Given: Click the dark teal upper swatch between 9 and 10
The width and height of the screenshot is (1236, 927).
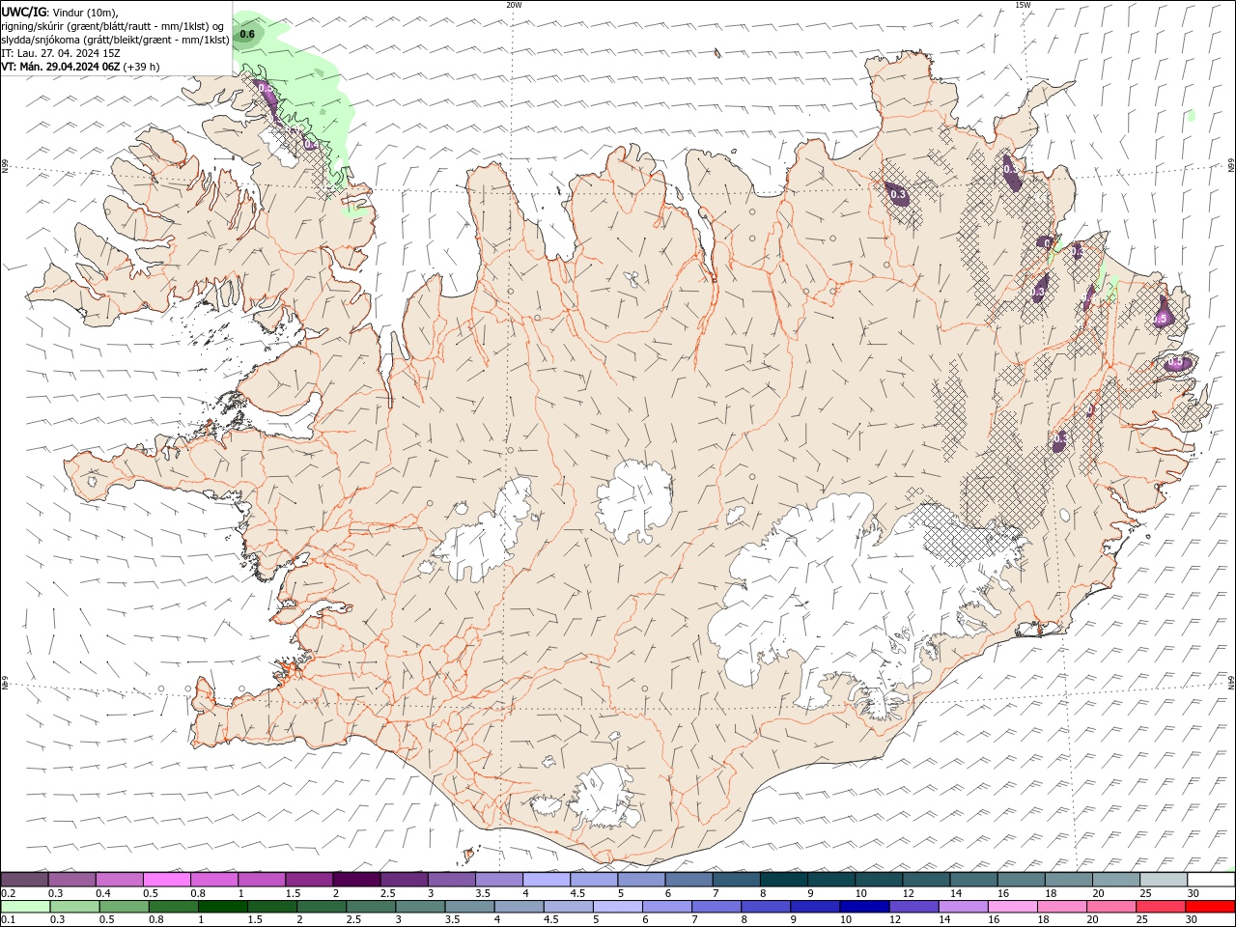Looking at the screenshot, I should click(831, 880).
